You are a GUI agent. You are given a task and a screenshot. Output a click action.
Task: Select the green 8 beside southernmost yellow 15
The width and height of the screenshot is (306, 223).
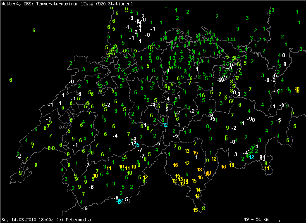point(203,209)
